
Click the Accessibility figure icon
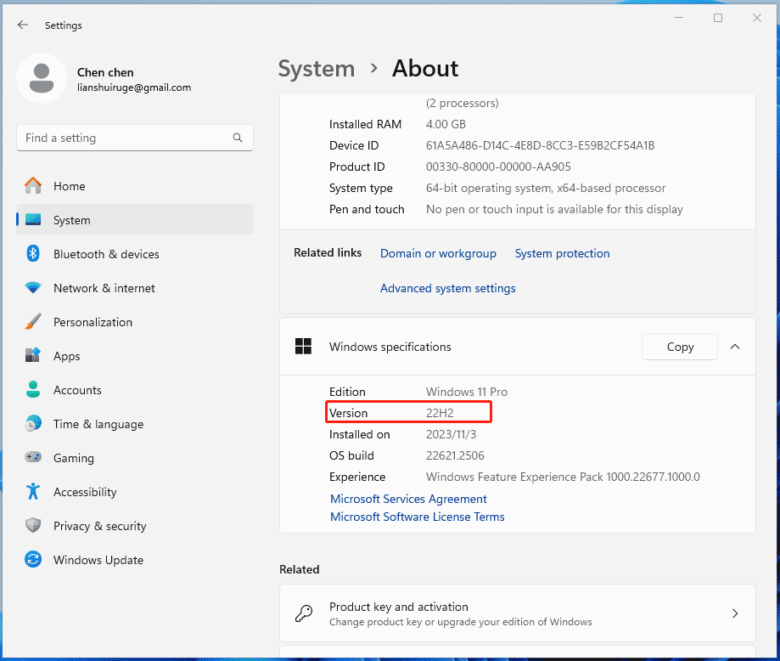tap(32, 492)
